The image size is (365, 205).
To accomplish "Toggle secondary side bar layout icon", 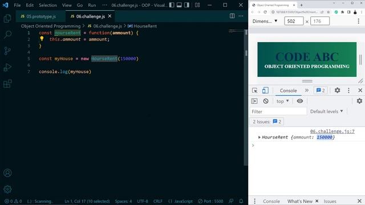I will point(186,5).
